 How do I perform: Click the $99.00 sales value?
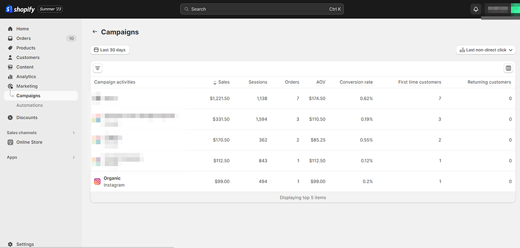(222, 181)
